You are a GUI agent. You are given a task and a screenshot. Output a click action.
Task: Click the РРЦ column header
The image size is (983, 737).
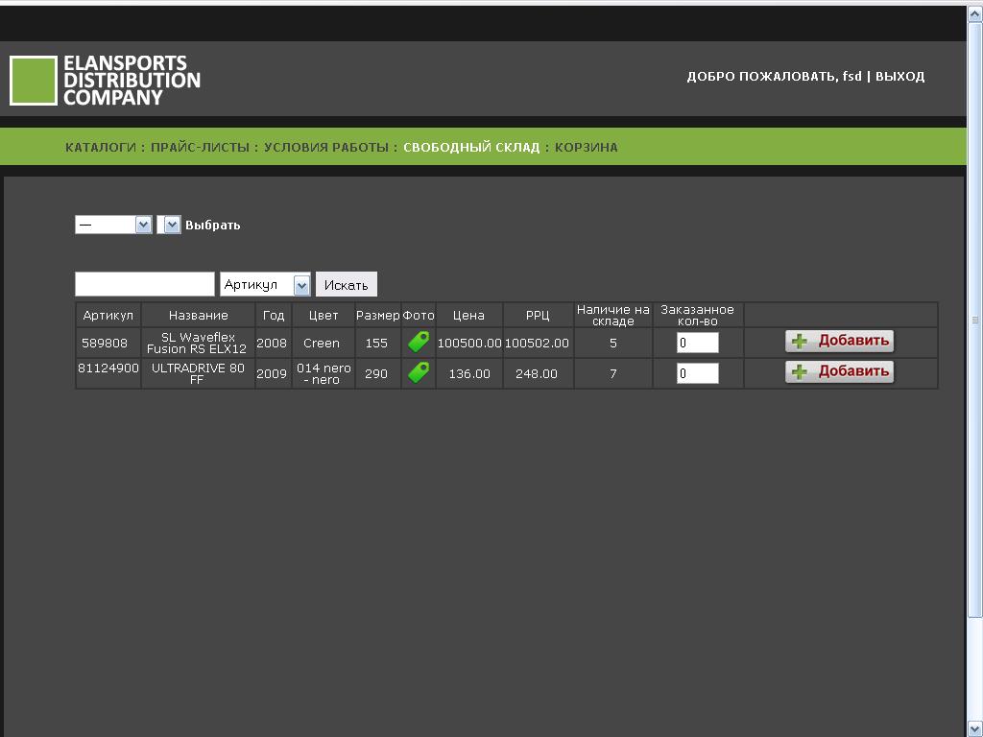tap(538, 315)
